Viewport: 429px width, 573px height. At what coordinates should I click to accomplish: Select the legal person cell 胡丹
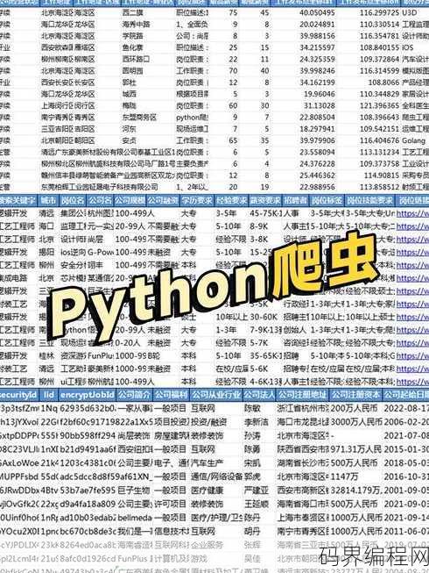click(252, 531)
